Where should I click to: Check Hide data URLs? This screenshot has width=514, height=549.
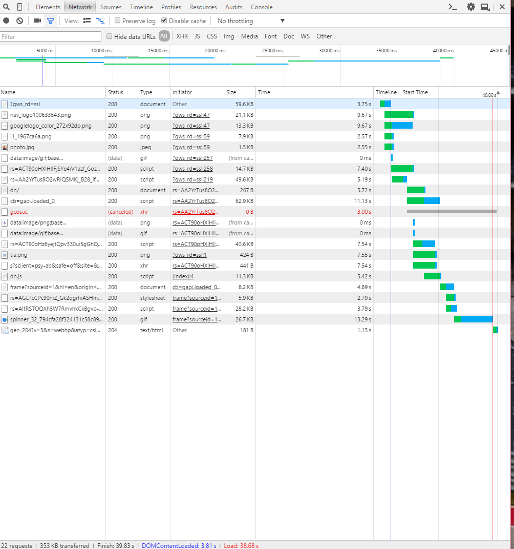tap(110, 36)
